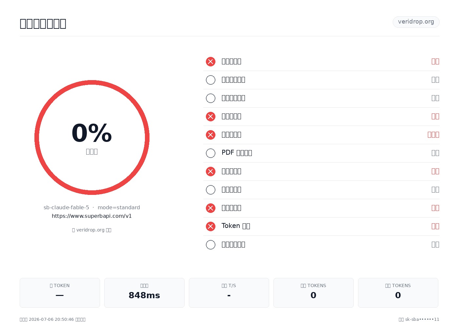Click the veridrop.org caption under the gauge
459x327 pixels.
click(92, 230)
